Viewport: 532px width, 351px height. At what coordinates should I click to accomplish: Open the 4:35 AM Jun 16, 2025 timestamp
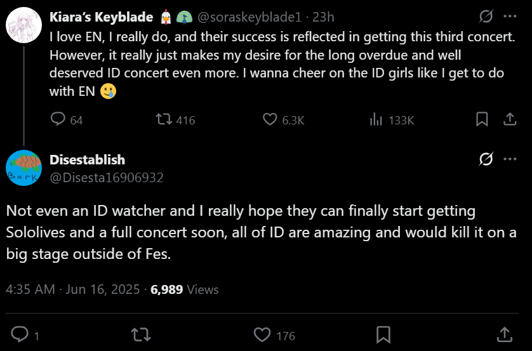click(x=72, y=289)
